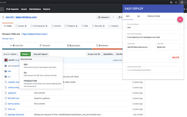Click 'Readme updated' commit message
Viewport: 187px width, 117px height.
point(42,98)
